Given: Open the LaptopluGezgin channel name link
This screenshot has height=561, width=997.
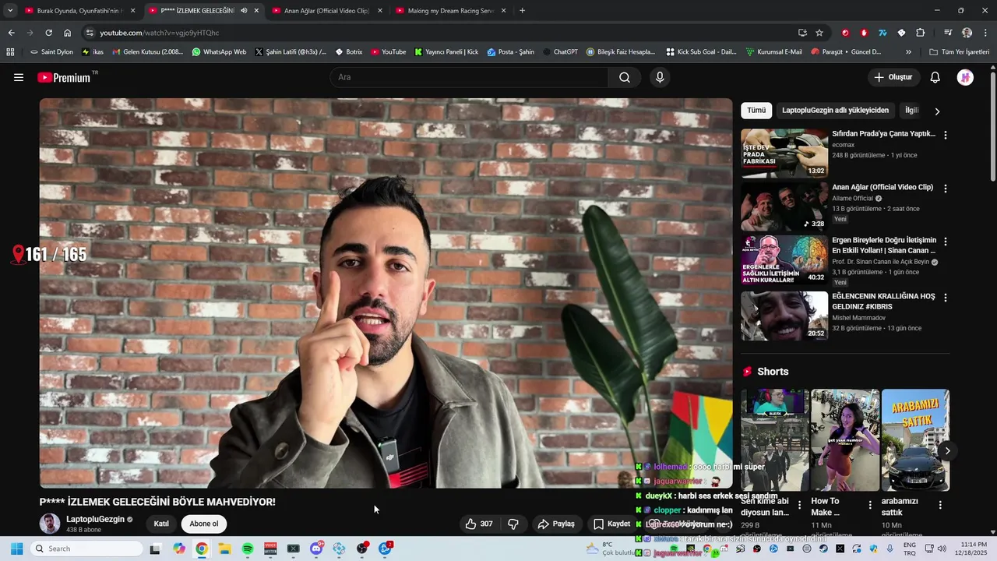Looking at the screenshot, I should (95, 519).
